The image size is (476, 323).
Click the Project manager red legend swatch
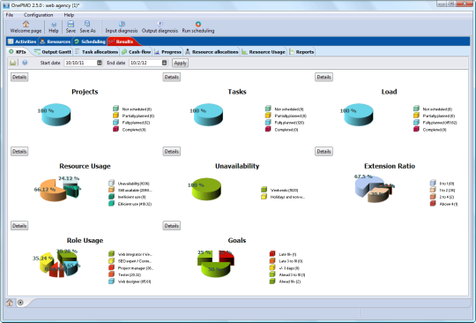pos(111,267)
